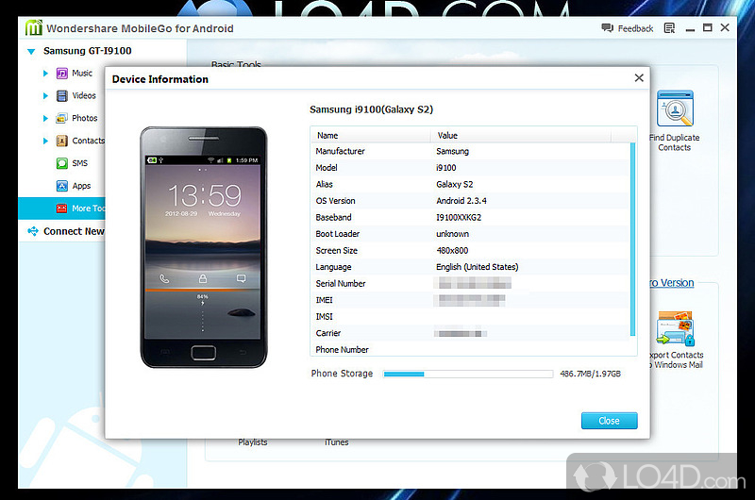Close the MobileGo main window

pyautogui.click(x=725, y=28)
